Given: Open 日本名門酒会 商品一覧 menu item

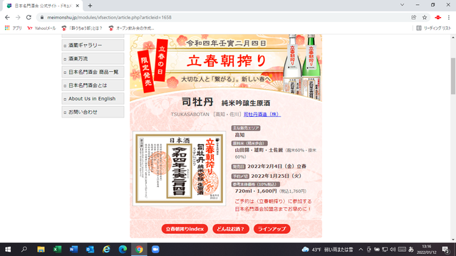Looking at the screenshot, I should pos(93,72).
